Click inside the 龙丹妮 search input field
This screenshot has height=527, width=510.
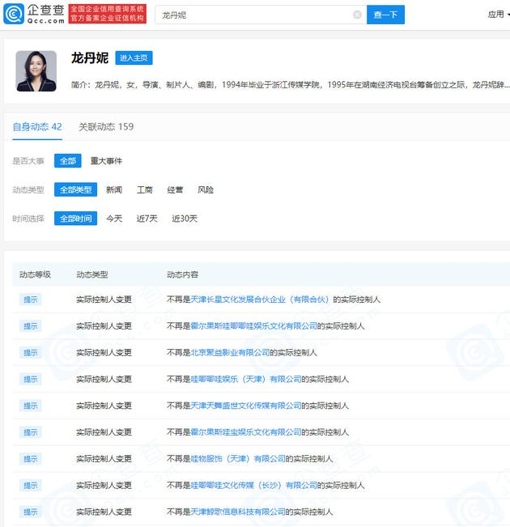click(251, 15)
